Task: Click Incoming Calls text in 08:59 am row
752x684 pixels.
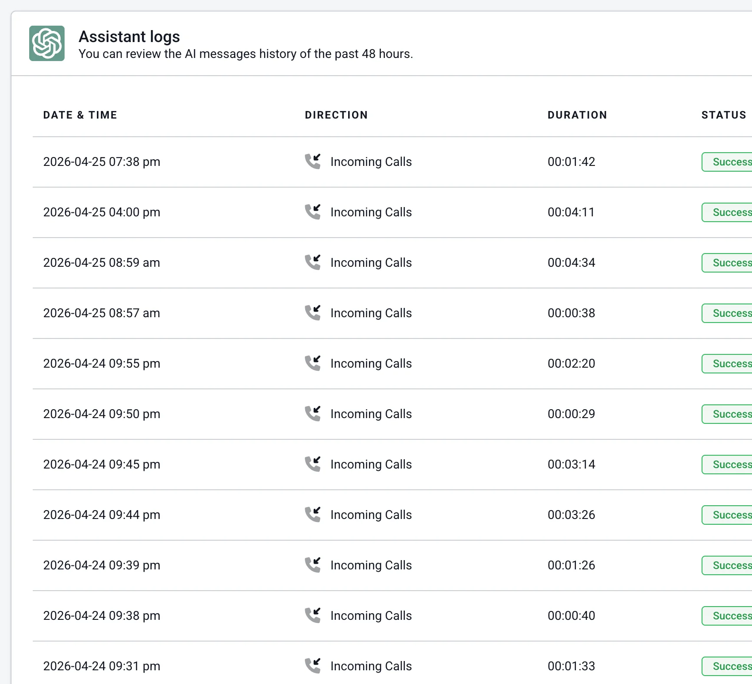Action: pos(371,263)
